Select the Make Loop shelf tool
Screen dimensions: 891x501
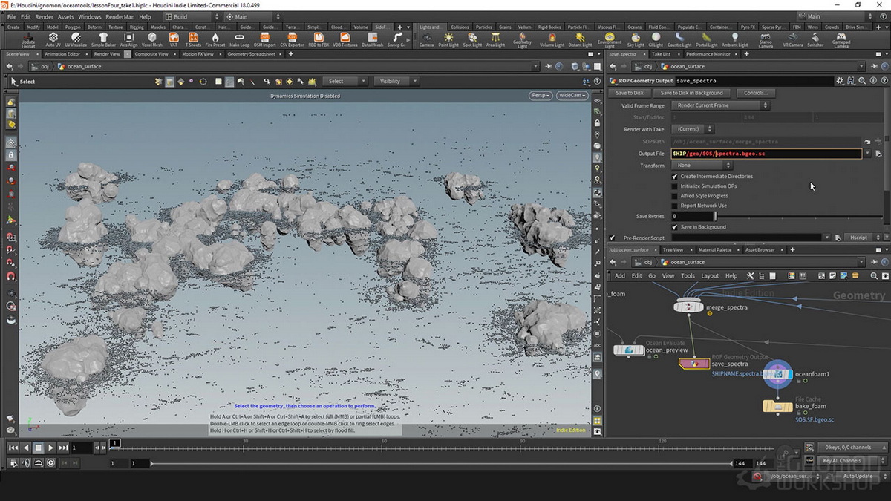[240, 39]
